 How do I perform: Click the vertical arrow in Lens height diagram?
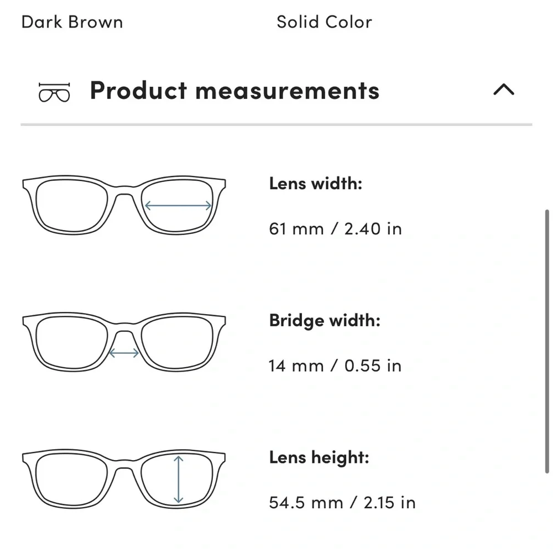tap(178, 479)
